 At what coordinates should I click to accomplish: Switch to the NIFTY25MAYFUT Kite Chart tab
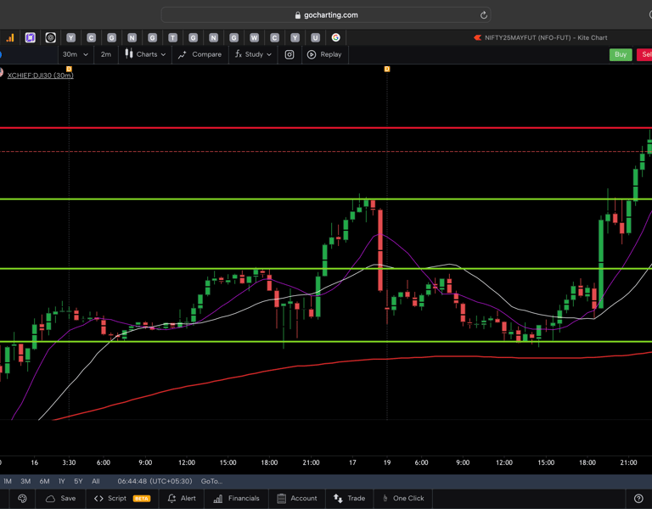541,38
